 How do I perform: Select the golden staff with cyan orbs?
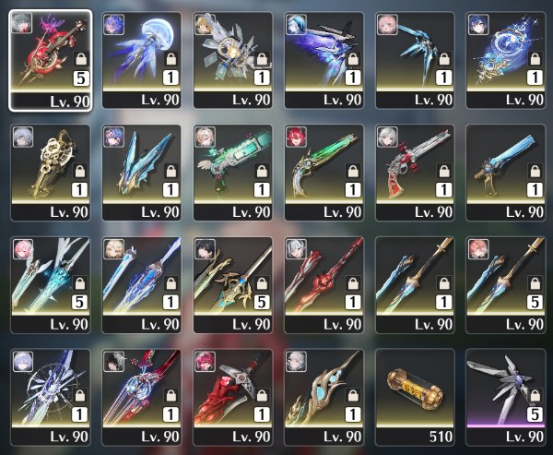324,398
